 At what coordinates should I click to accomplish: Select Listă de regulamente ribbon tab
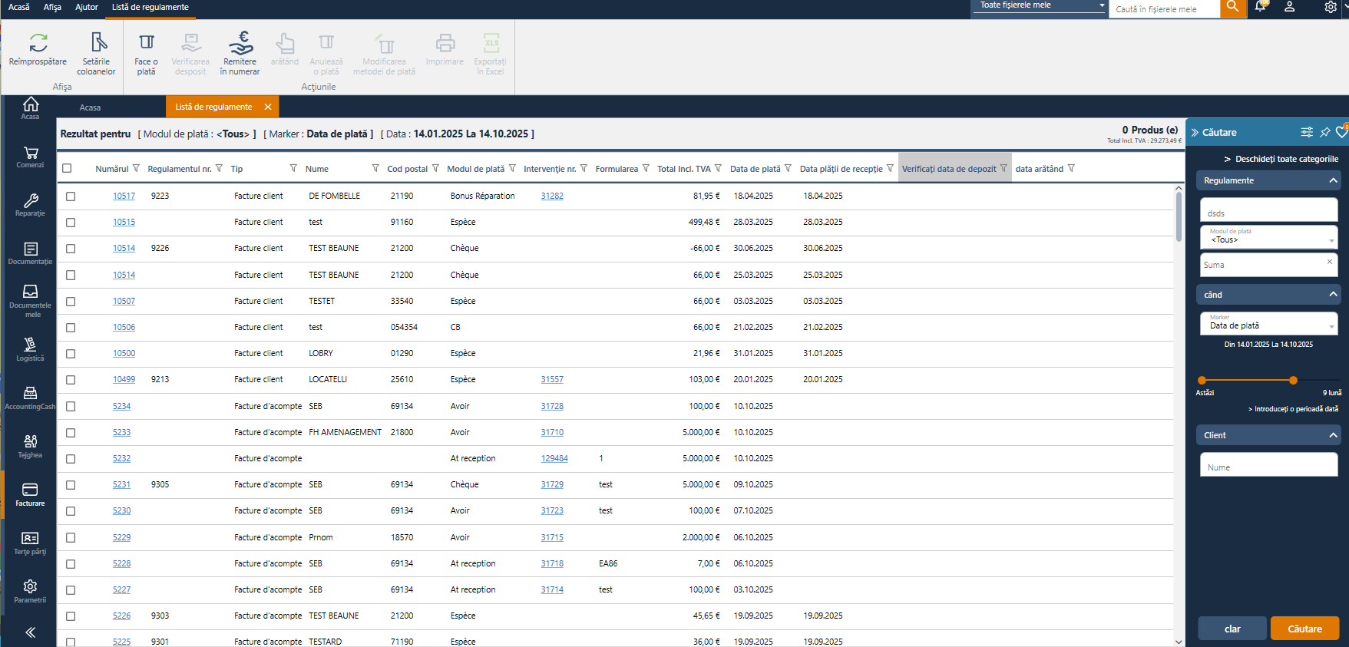point(150,7)
